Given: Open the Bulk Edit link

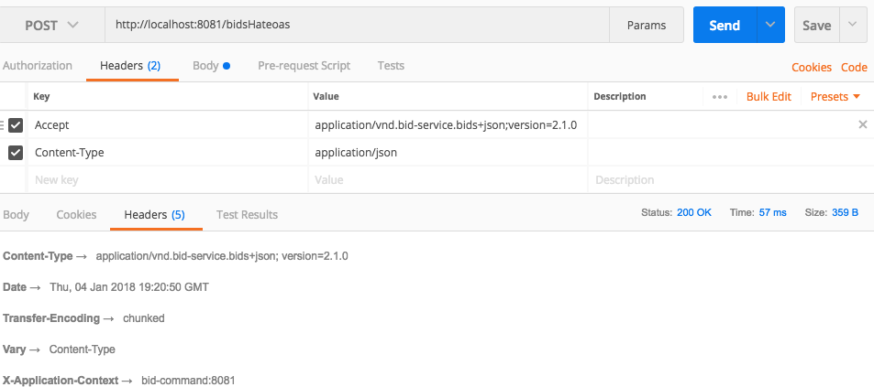Looking at the screenshot, I should [x=769, y=97].
